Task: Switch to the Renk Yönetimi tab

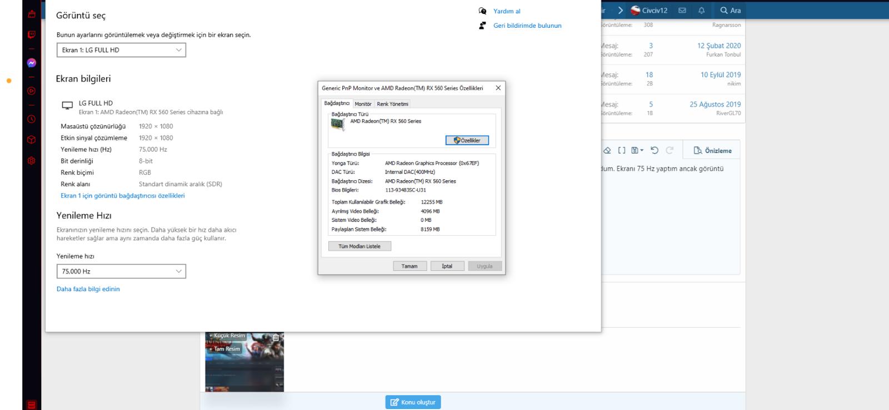Action: tap(392, 104)
